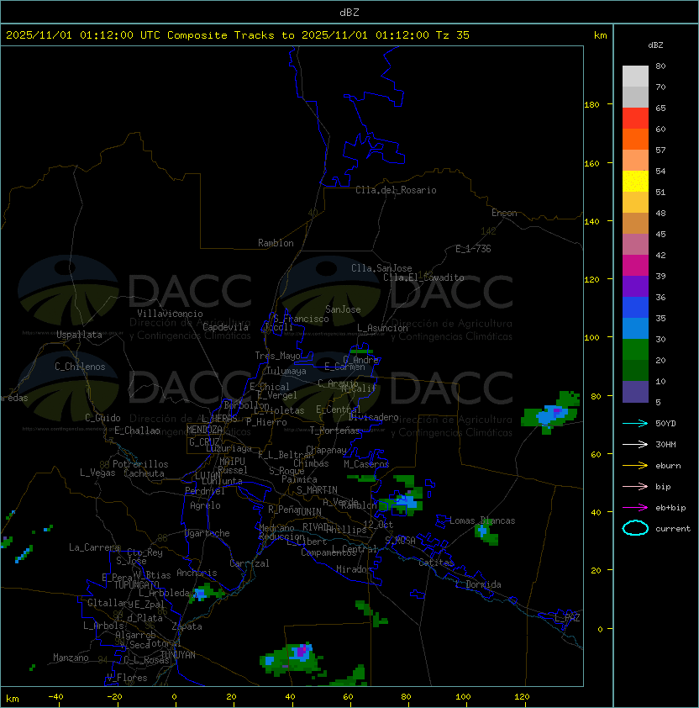This screenshot has width=699, height=708.
Task: Click the cyan current ellipse icon
Action: tap(635, 528)
